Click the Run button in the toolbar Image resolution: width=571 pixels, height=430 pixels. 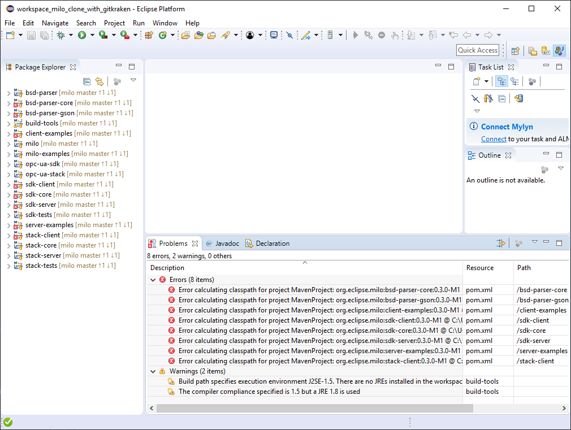82,35
